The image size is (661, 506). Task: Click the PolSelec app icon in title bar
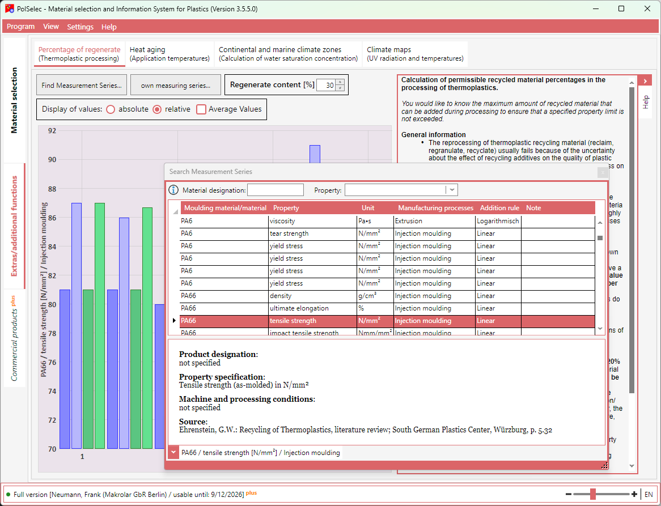tap(9, 8)
